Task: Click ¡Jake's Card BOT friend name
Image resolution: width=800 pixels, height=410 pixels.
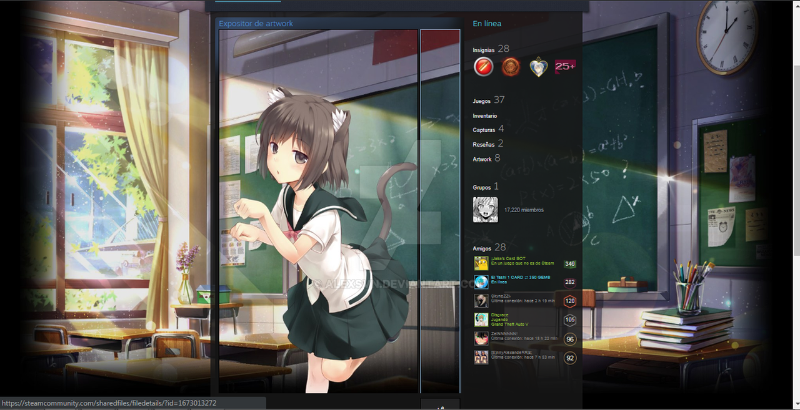Action: point(508,258)
